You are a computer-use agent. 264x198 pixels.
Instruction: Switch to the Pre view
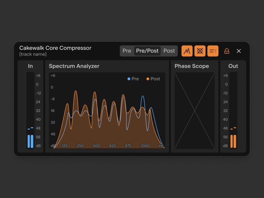pyautogui.click(x=127, y=51)
